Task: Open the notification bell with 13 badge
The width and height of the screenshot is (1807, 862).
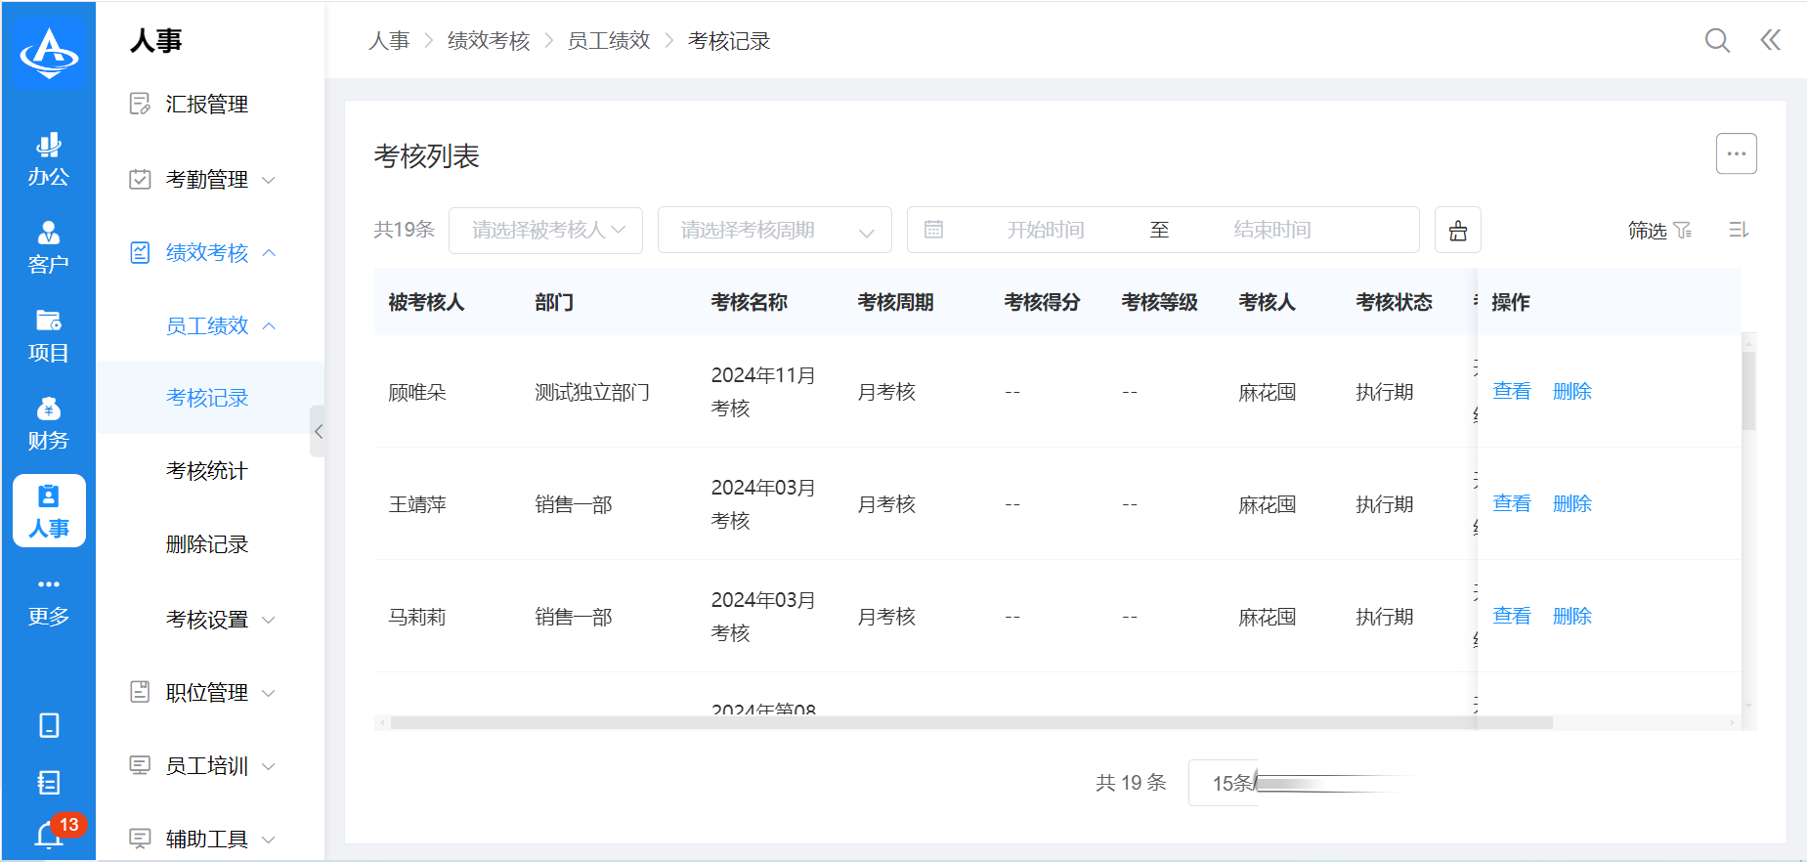Action: click(49, 835)
